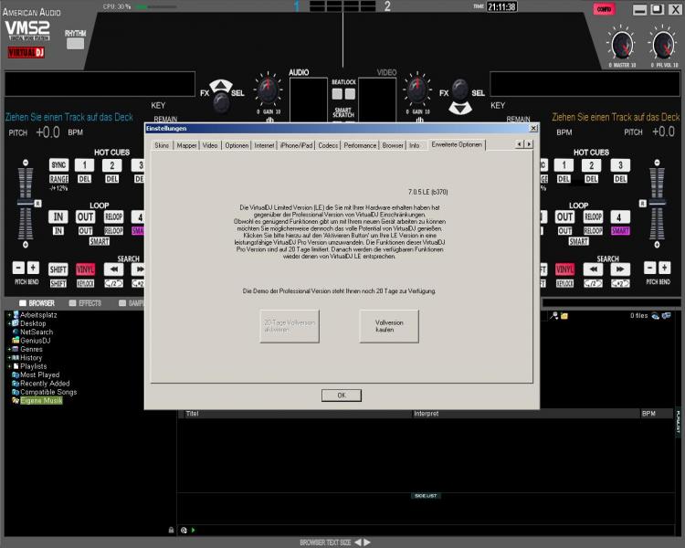Switch to the Skins tab
Viewport: 685px width, 548px height.
pos(162,145)
